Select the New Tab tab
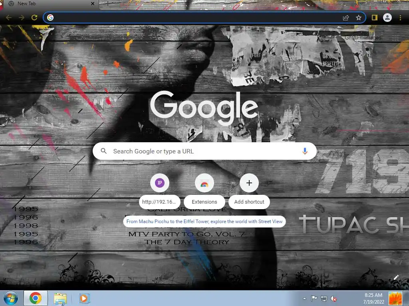This screenshot has height=306, width=409. 50,4
